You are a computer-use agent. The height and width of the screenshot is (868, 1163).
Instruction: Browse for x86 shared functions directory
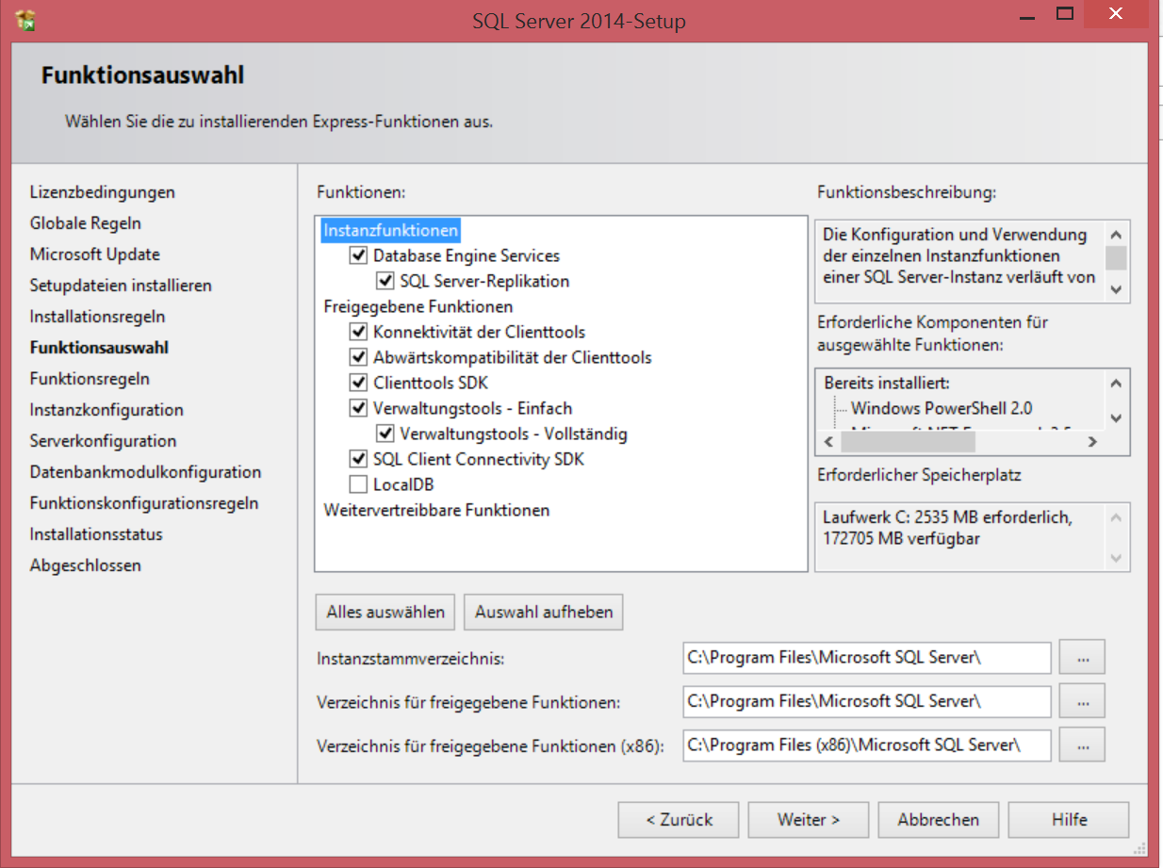(1082, 745)
